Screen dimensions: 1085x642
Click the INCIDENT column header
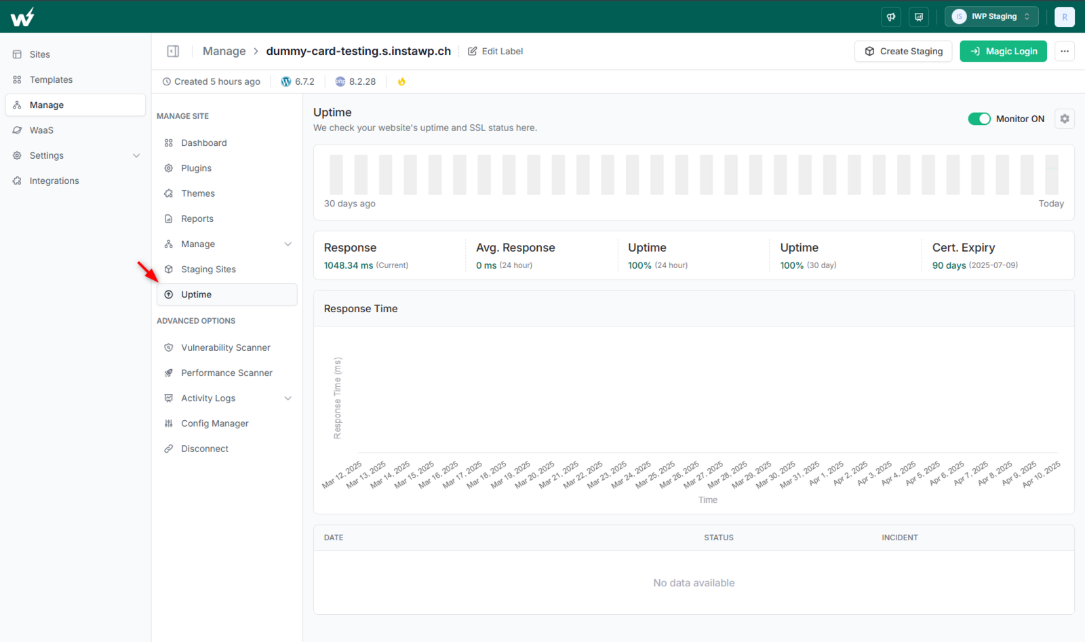(x=900, y=537)
